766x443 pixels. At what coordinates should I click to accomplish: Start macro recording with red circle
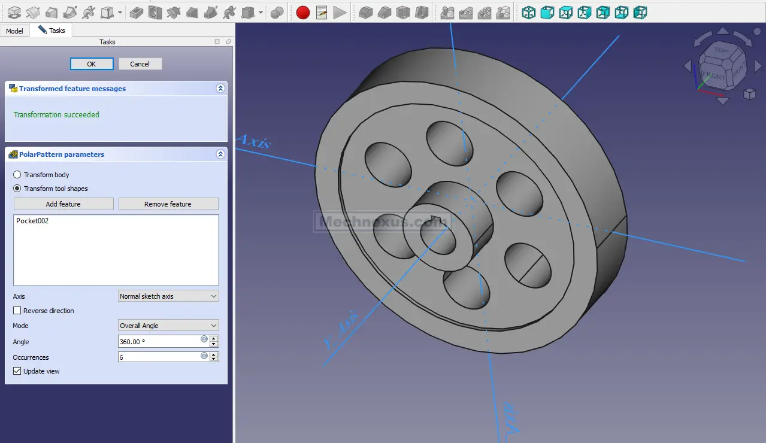(x=303, y=12)
